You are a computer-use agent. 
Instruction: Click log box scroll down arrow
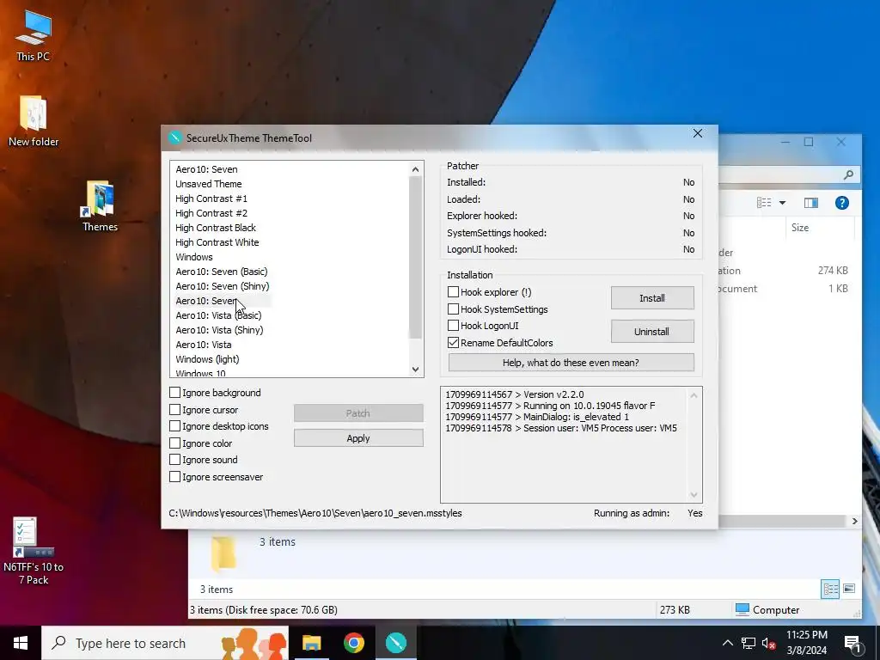694,494
